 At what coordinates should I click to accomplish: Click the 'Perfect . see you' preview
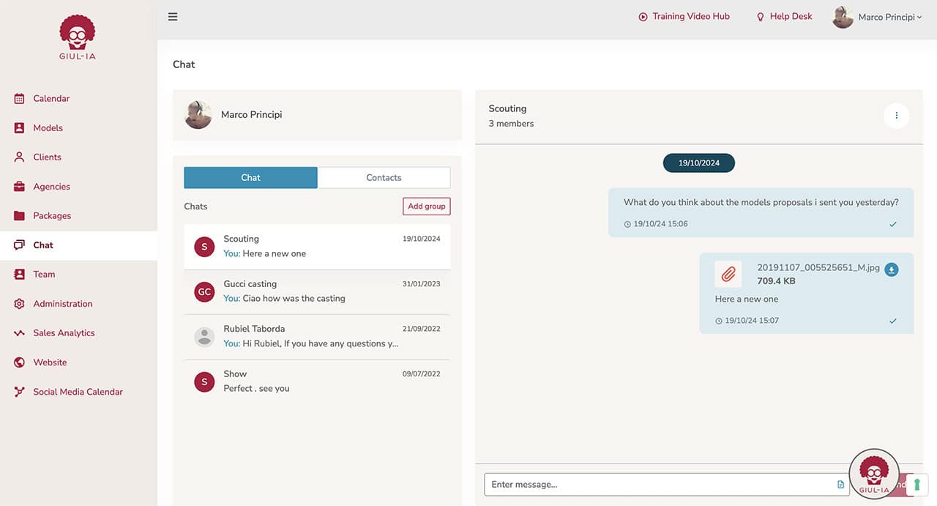pyautogui.click(x=256, y=389)
